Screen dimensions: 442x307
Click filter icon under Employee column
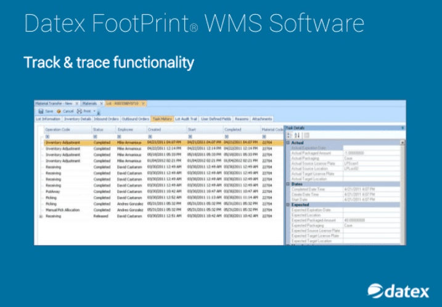[x=119, y=137]
